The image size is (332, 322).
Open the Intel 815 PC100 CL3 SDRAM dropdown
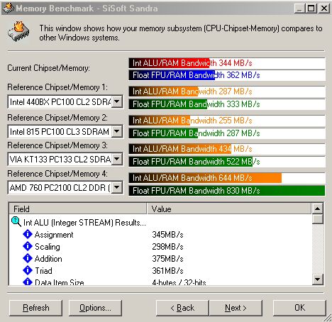(116, 131)
